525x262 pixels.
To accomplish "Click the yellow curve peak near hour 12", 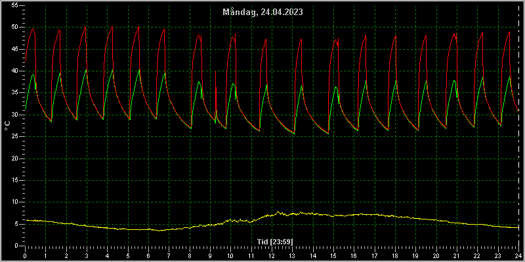I will pos(278,212).
